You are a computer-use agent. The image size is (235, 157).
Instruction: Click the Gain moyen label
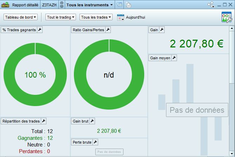[x=160, y=58]
